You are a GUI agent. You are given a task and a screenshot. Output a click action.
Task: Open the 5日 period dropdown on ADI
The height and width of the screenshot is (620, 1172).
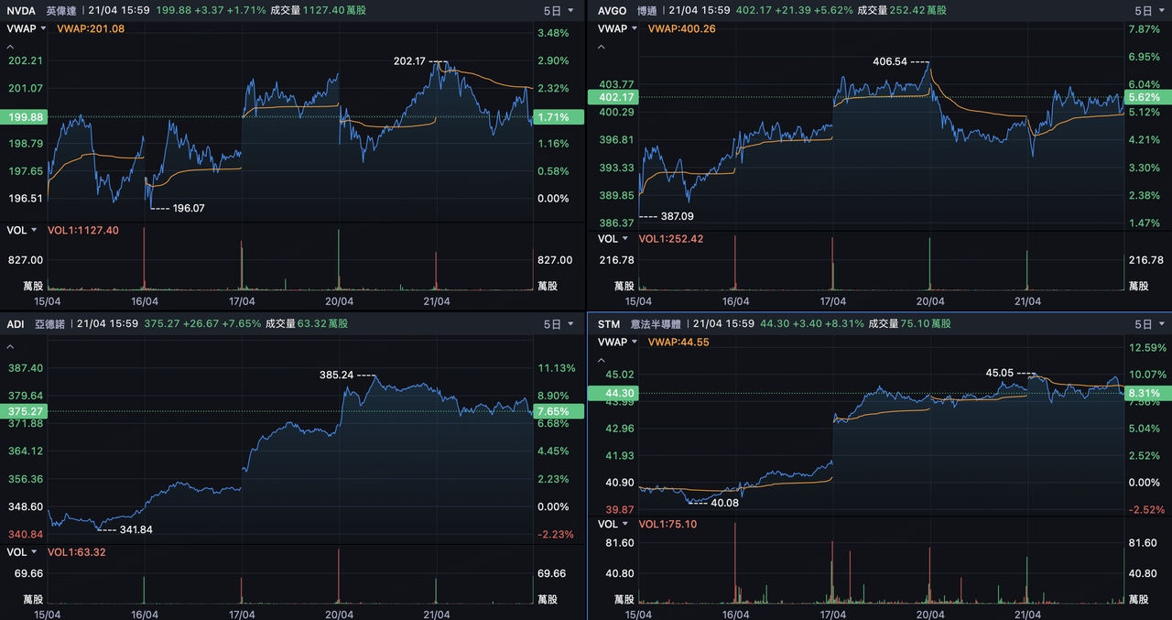tap(558, 324)
